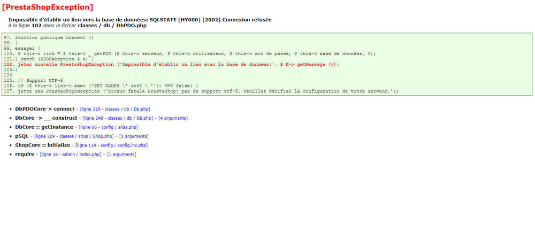The image size is (535, 248).
Task: Open link ligne 319 - classes / db / Db.php
Action: click(115, 109)
